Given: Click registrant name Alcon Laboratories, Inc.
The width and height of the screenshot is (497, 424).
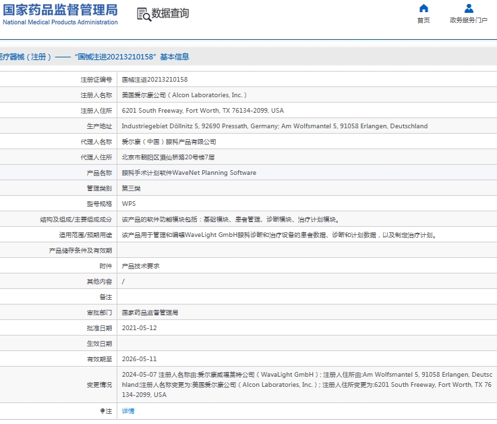Looking at the screenshot, I should pyautogui.click(x=184, y=95).
